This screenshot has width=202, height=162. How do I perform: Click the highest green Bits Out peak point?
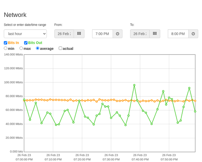tap(134, 85)
